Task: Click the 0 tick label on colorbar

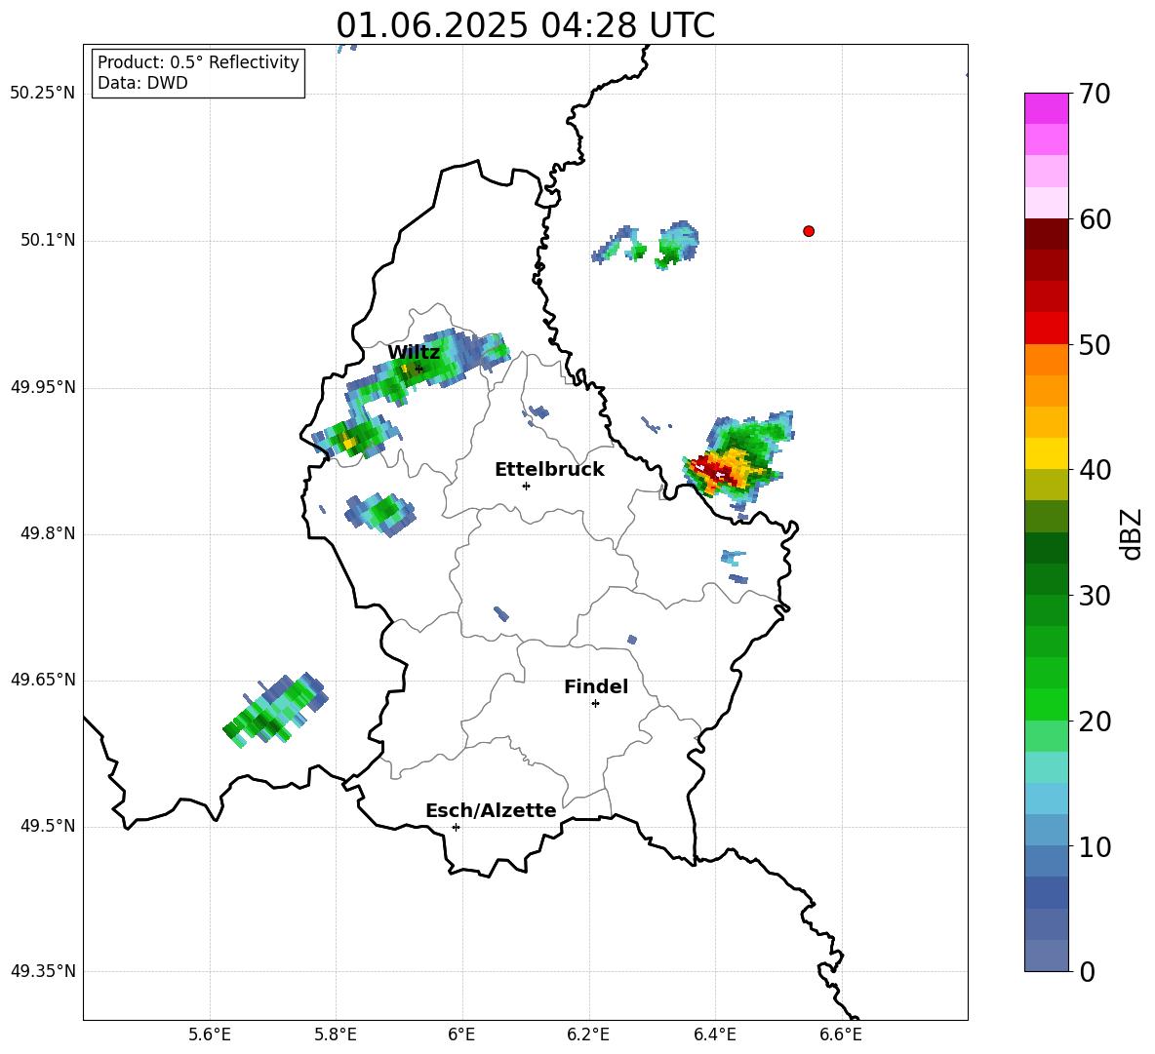Action: pos(1087,971)
